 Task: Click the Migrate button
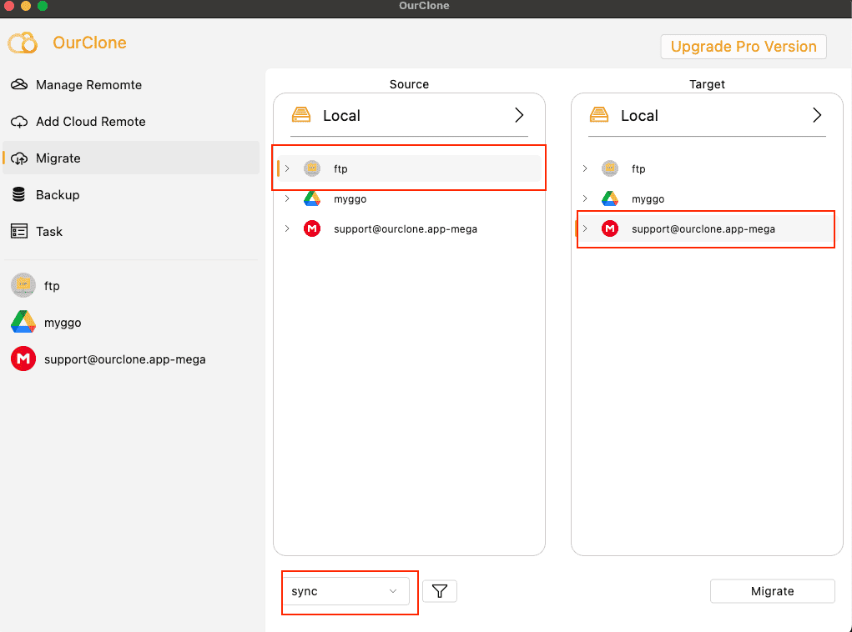771,590
